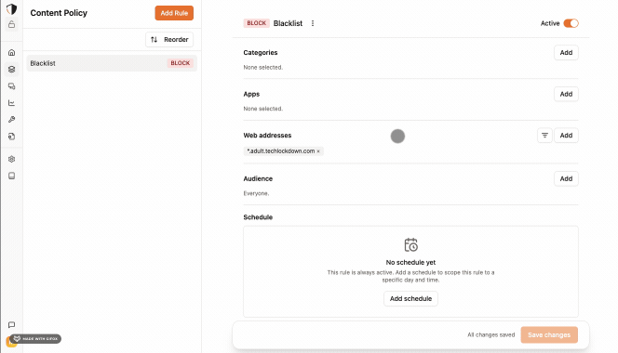The width and height of the screenshot is (618, 353).
Task: Add a category to the rule
Action: [566, 53]
